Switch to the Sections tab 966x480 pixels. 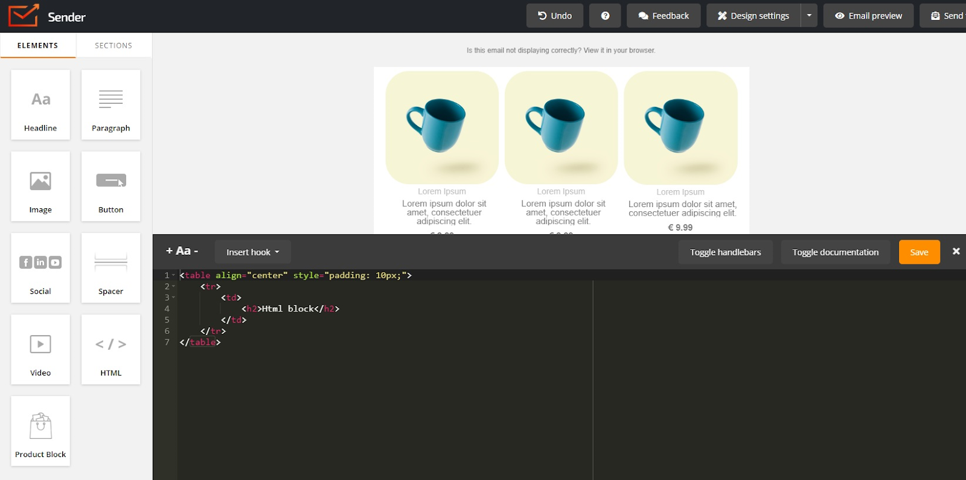click(114, 45)
